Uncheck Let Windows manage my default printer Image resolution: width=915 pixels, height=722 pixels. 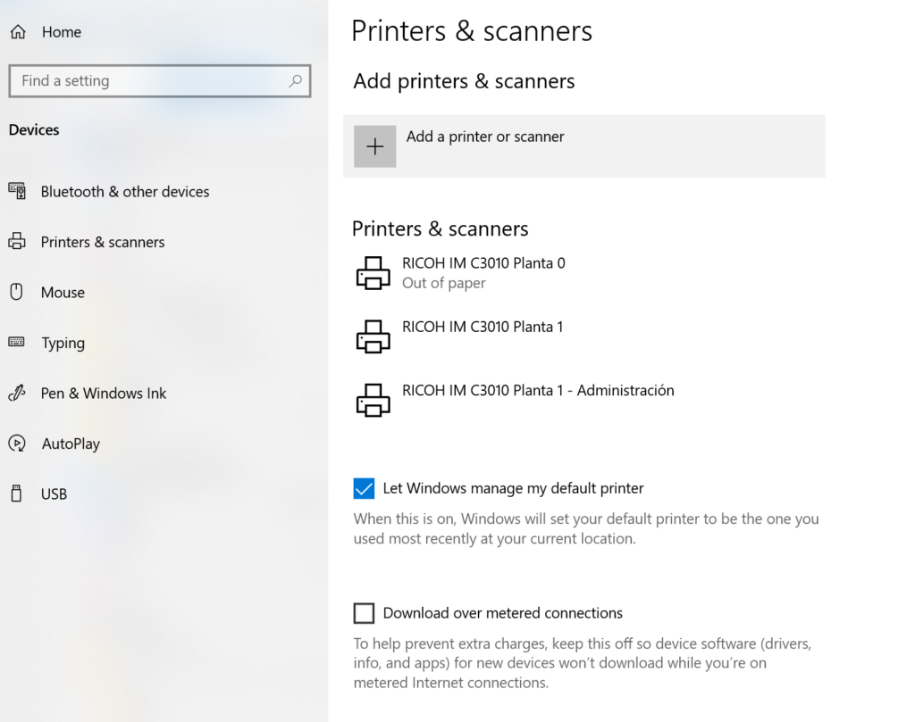[x=364, y=488]
